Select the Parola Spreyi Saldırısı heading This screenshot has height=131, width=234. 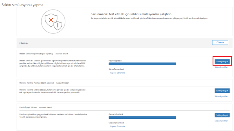click(28, 107)
